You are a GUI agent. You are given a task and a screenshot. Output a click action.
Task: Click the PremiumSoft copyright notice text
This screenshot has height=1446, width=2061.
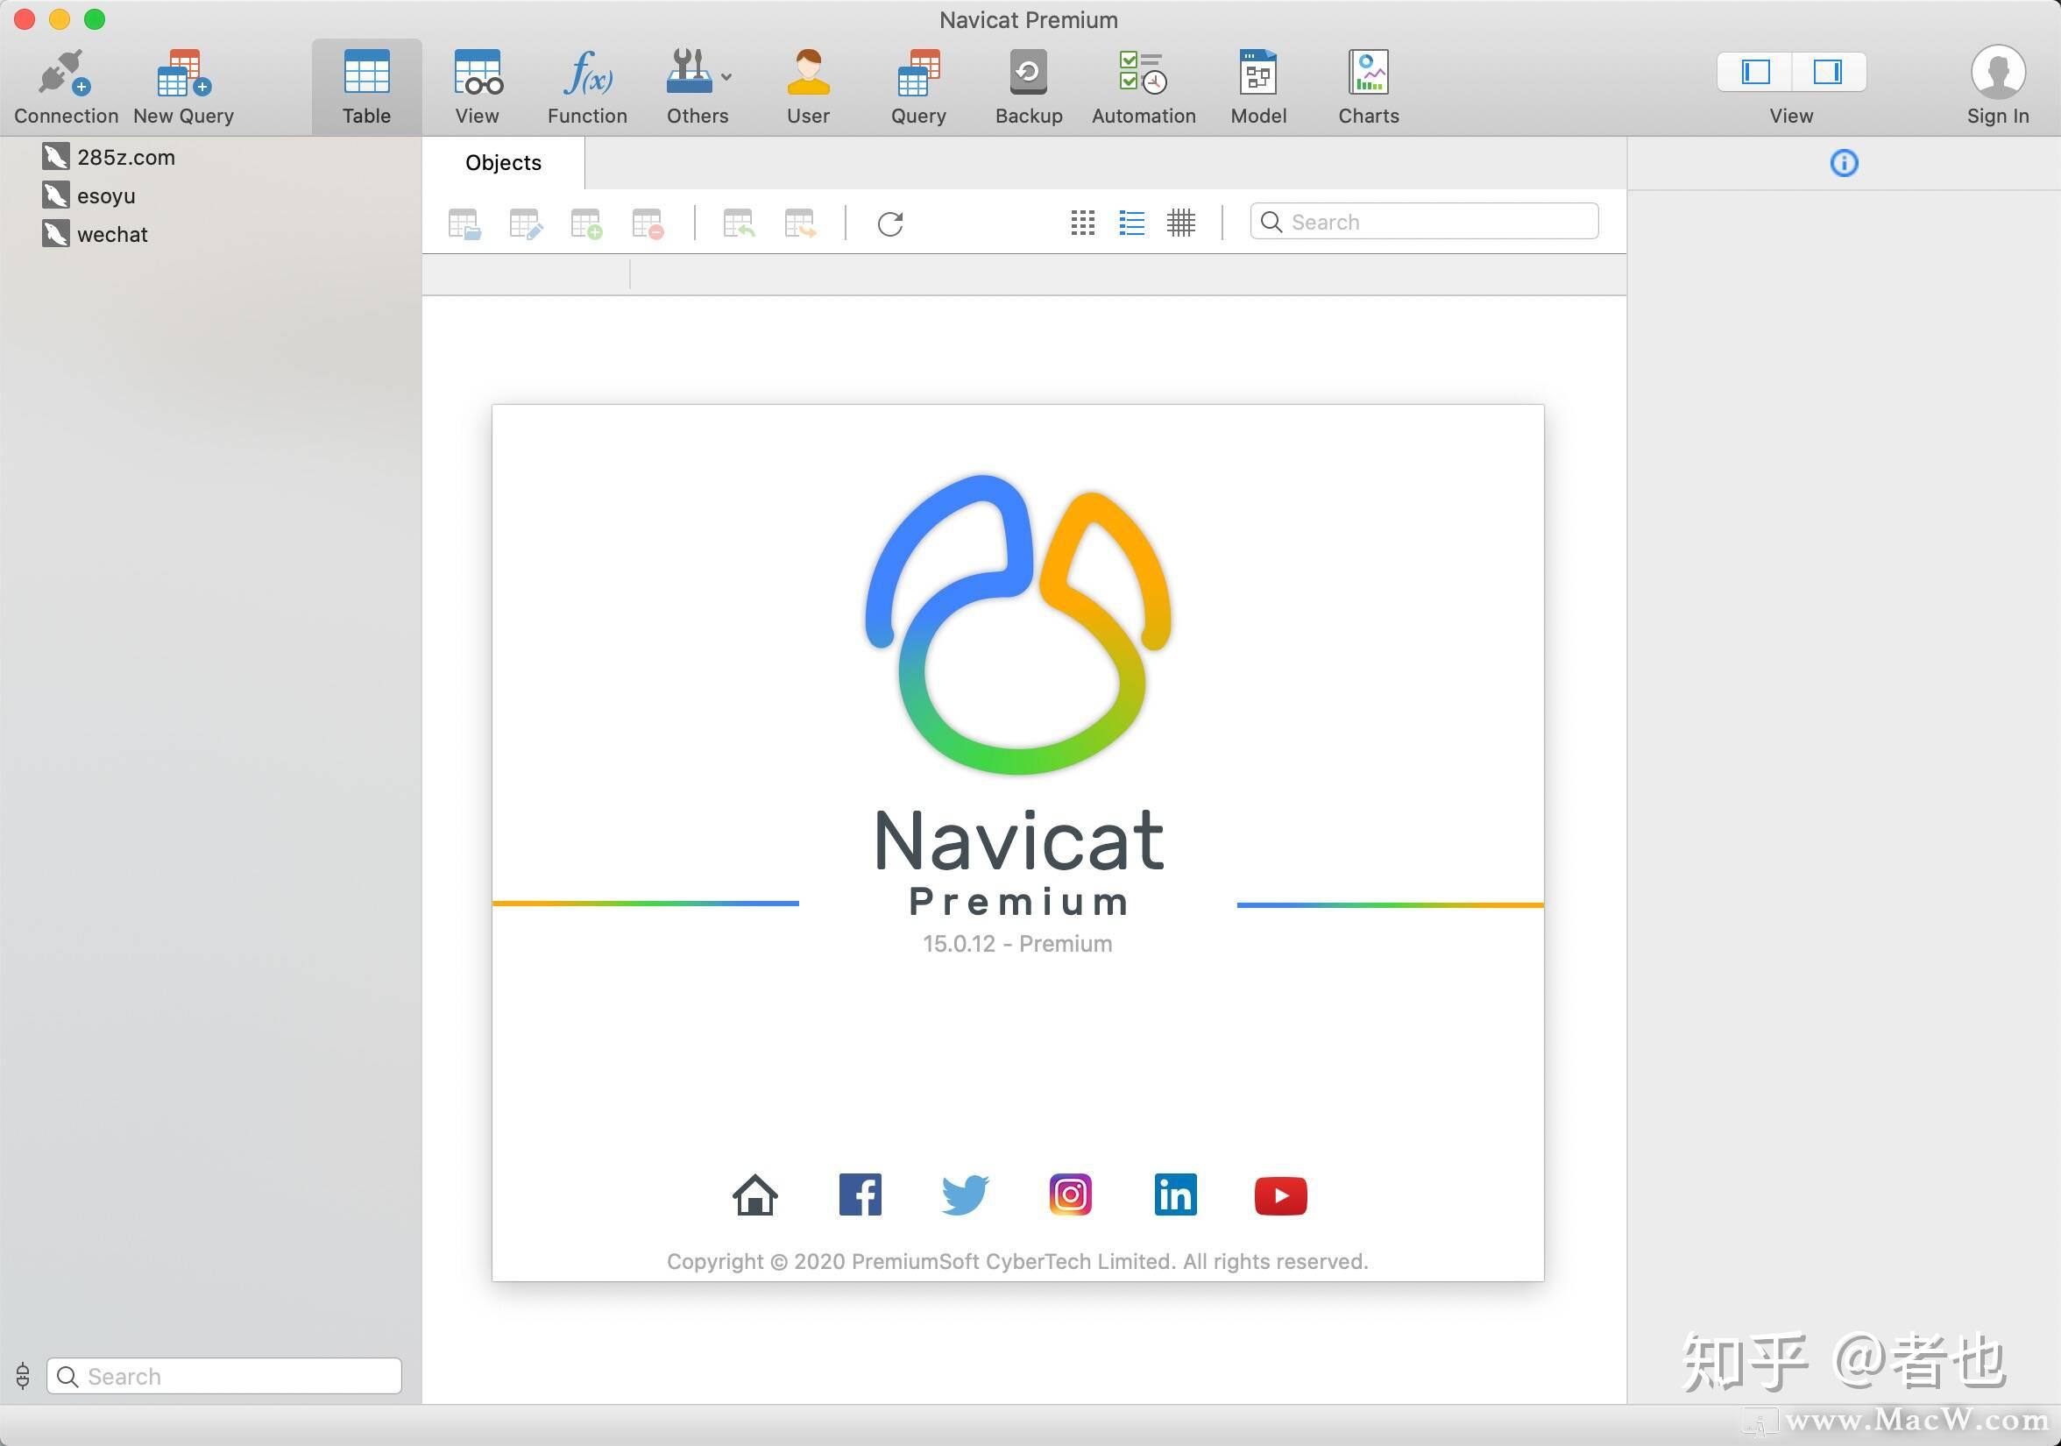point(1017,1262)
